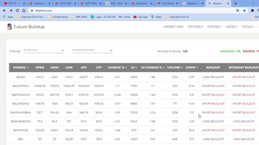This screenshot has height=145, width=259.
Task: Click the browser forward arrow
Action: click(x=11, y=10)
